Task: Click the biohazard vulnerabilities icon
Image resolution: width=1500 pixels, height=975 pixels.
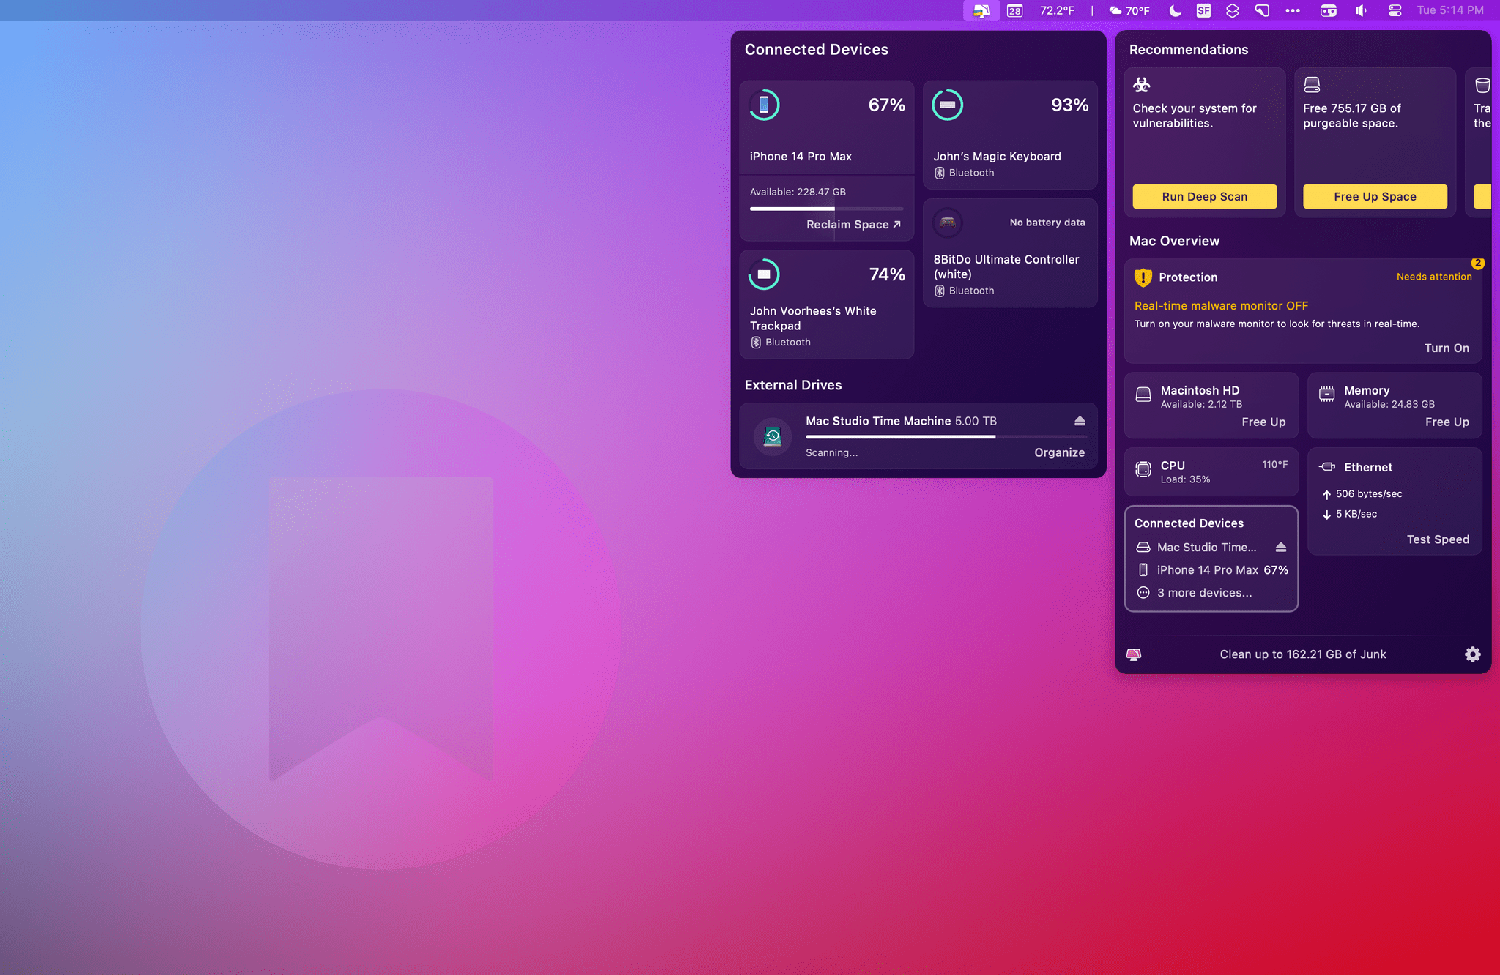Action: (1141, 85)
